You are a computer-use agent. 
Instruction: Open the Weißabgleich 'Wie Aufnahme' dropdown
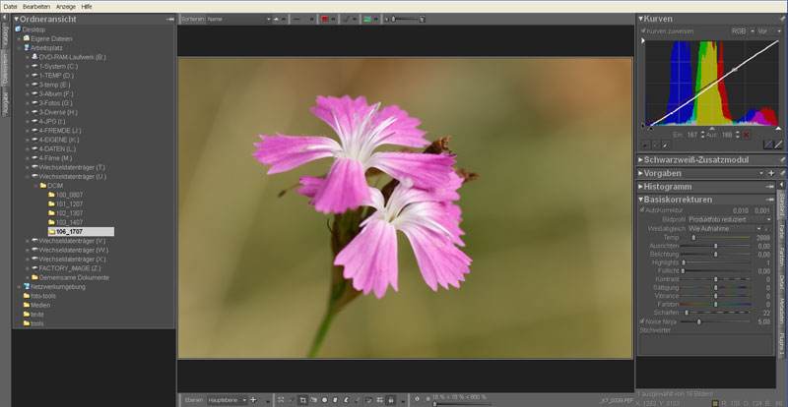(x=723, y=228)
